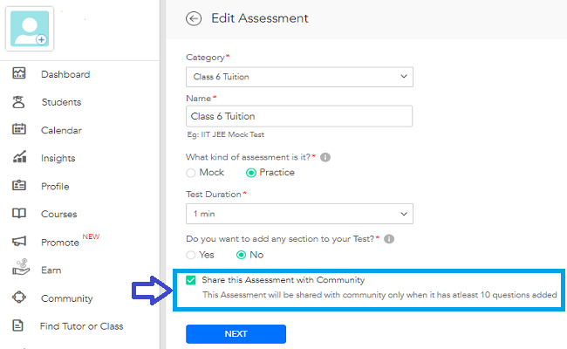Viewport: 567px width, 349px height.
Task: Open the Test Duration dropdown
Action: click(x=299, y=214)
